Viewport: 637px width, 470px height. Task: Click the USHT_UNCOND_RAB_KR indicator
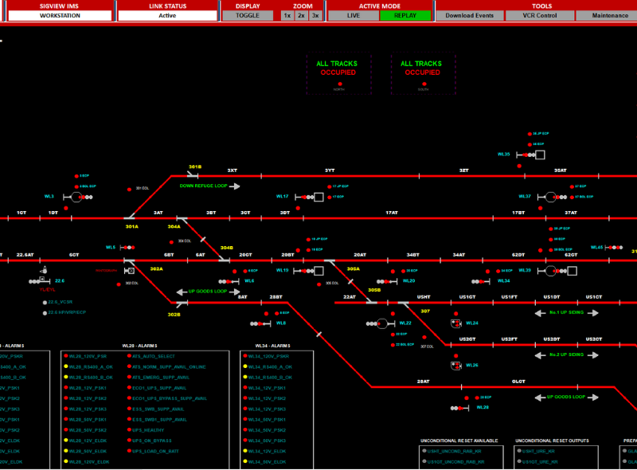click(424, 451)
